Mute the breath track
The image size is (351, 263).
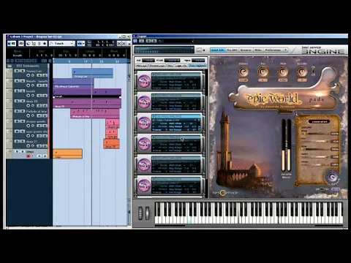point(17,91)
